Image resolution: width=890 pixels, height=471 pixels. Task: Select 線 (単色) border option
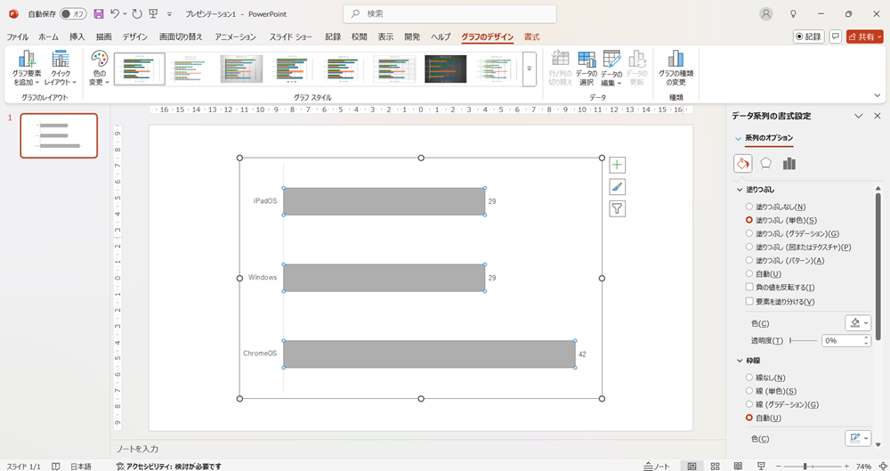point(749,391)
